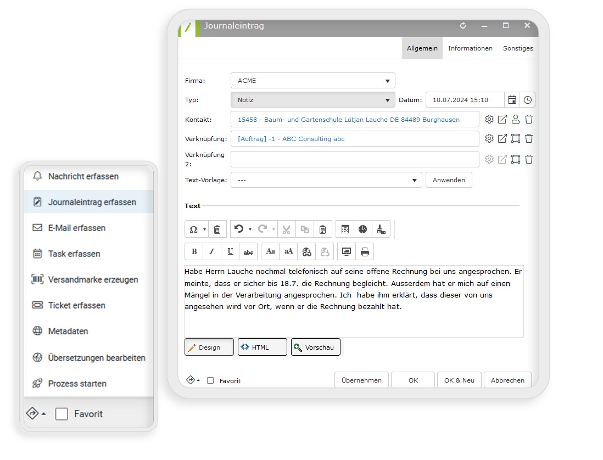
Task: Click the clipboard icon next to Omega
Action: [x=217, y=229]
